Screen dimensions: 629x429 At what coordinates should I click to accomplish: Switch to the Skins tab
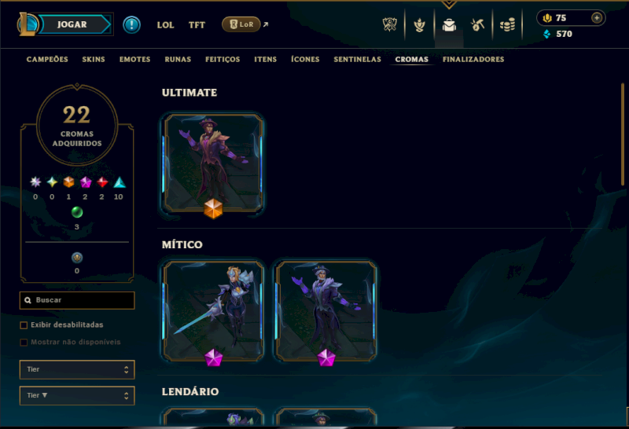(94, 60)
